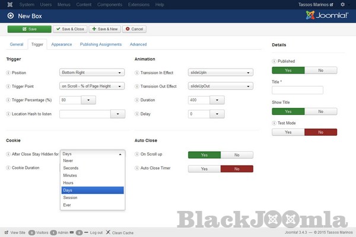The height and width of the screenshot is (237, 356).
Task: Open the Extensions menu
Action: click(x=138, y=5)
